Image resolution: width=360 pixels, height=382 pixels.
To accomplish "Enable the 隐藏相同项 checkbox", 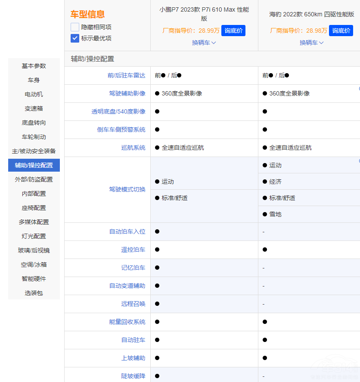I will [x=74, y=27].
